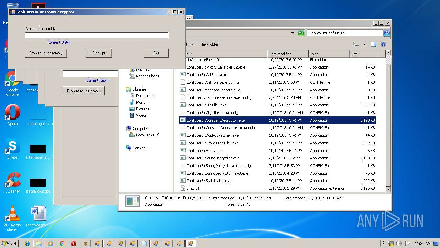Click file list scrollbar up arrow
Viewport: 440px width, 248px height.
(388, 53)
